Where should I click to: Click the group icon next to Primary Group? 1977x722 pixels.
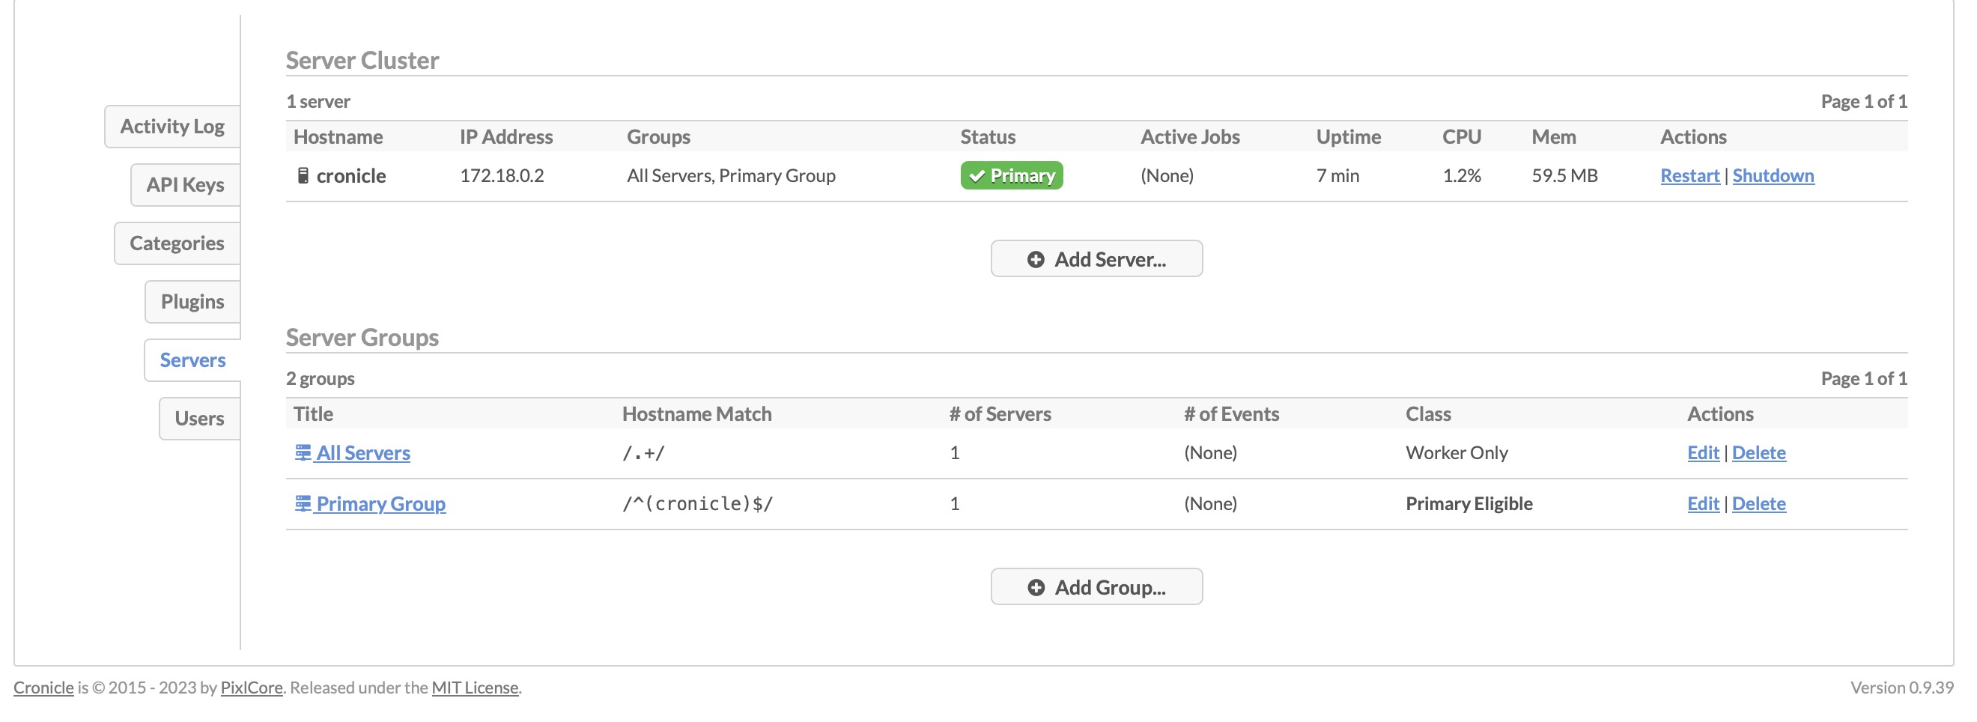click(x=303, y=503)
